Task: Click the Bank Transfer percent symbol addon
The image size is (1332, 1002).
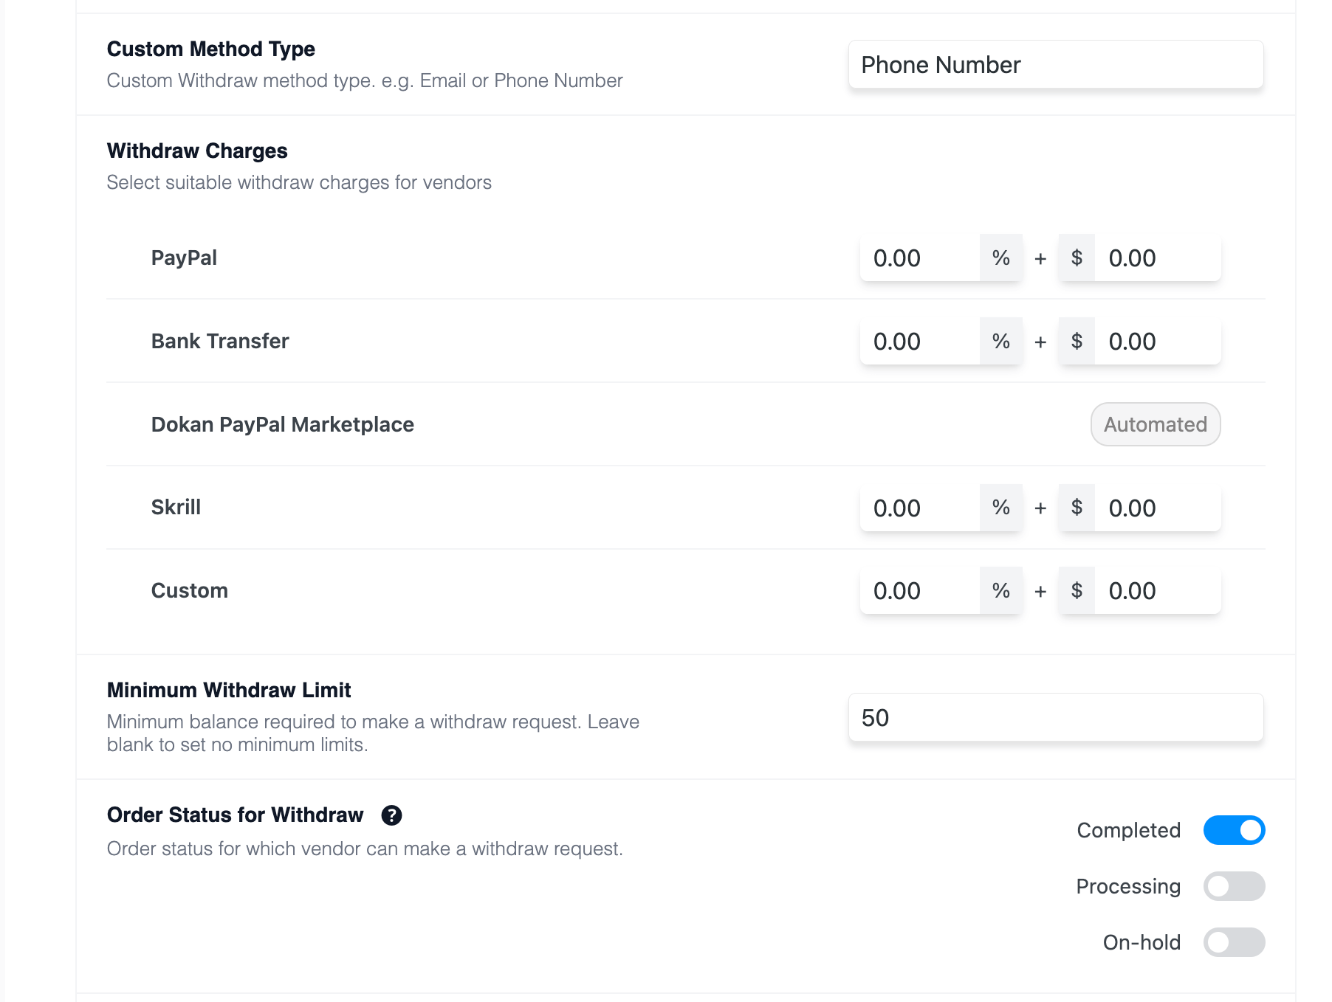Action: (1001, 342)
